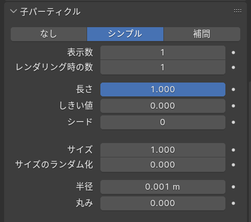Click the シード value field
Viewport: 251px width, 222px height.
coord(163,122)
